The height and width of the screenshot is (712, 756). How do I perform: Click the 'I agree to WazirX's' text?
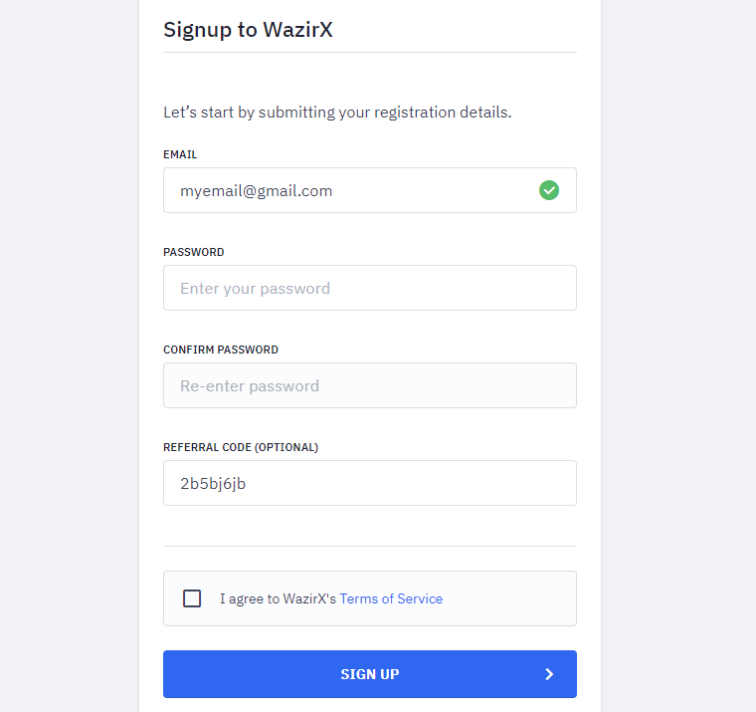(278, 598)
